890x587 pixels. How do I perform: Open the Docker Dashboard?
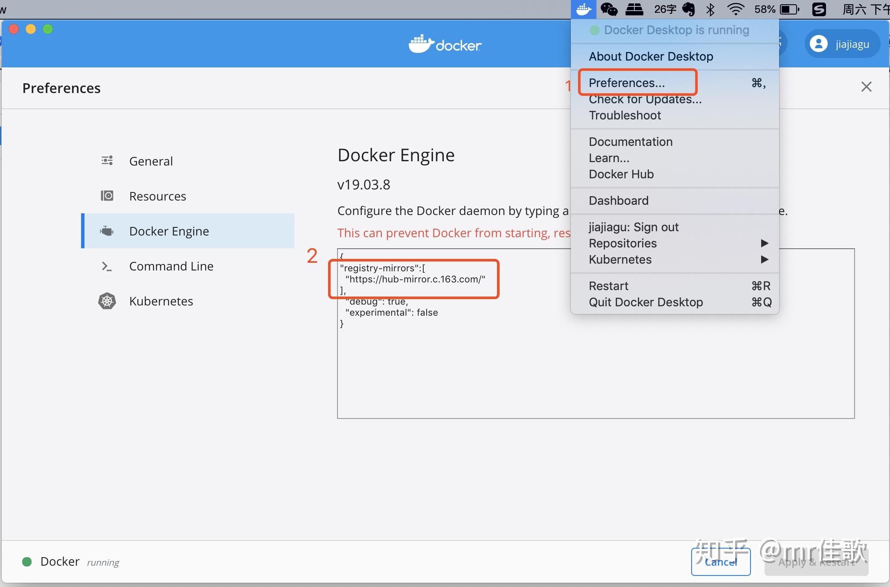click(x=618, y=201)
